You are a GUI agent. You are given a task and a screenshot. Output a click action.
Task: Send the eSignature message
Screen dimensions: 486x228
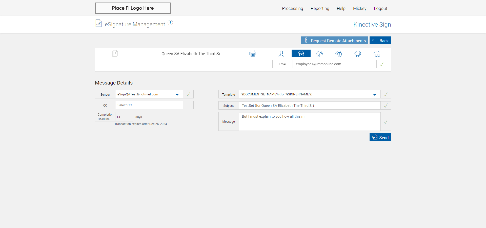(380, 137)
